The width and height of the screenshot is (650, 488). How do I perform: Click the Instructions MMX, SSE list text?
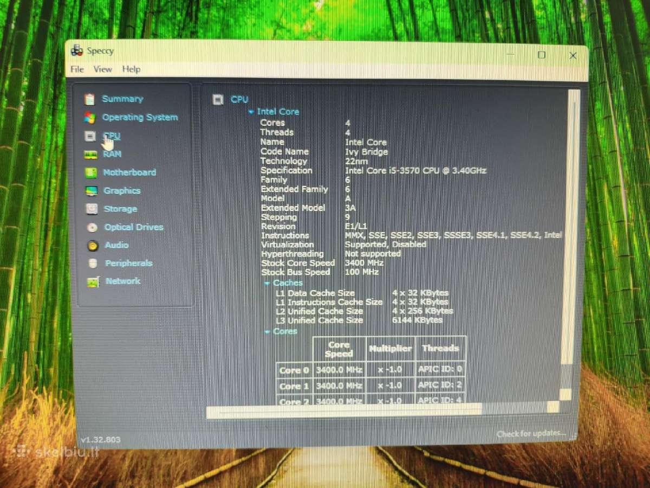[453, 235]
